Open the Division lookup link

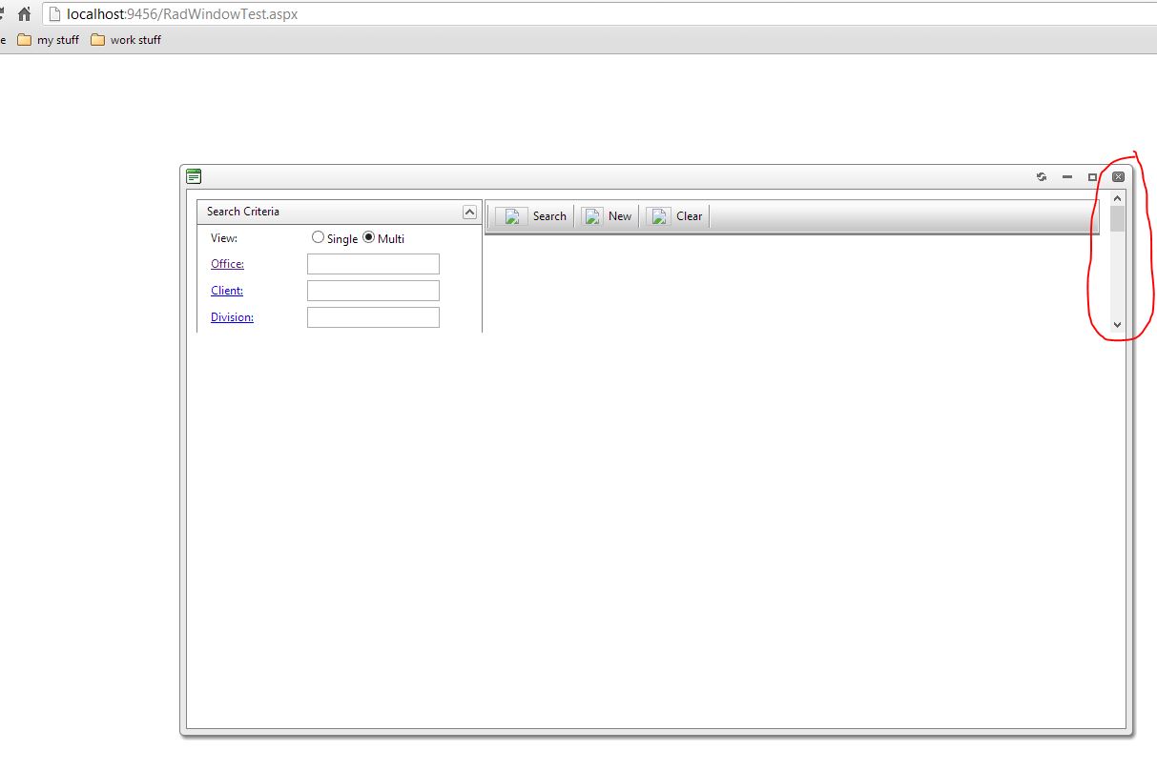tap(232, 317)
